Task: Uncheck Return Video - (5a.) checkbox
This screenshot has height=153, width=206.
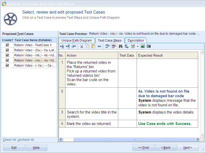Action: click(7, 50)
